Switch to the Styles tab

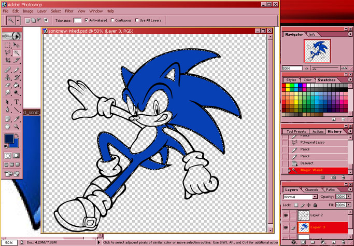291,80
